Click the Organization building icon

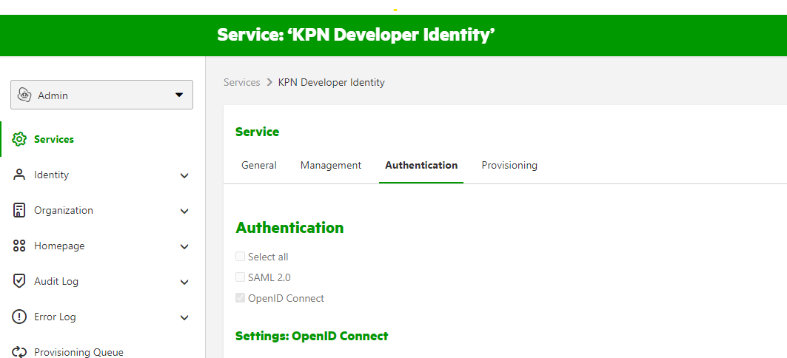point(19,210)
